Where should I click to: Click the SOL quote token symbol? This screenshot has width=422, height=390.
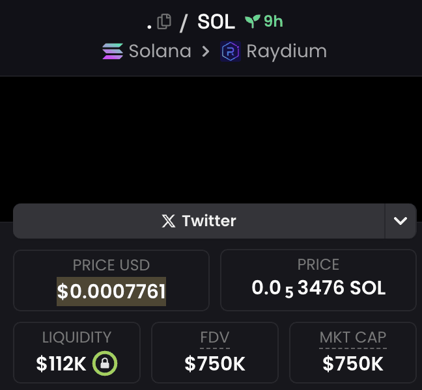[x=216, y=21]
